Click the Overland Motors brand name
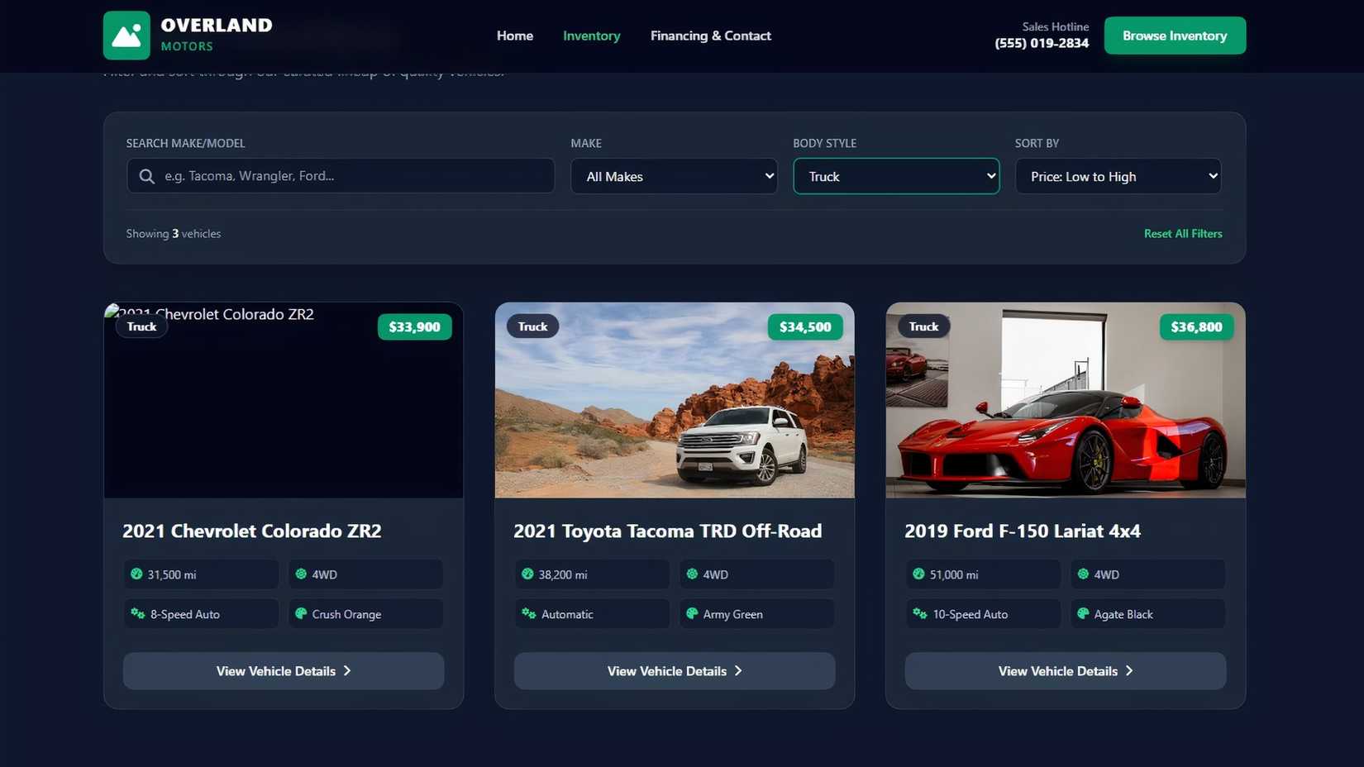The height and width of the screenshot is (767, 1364). point(217,35)
